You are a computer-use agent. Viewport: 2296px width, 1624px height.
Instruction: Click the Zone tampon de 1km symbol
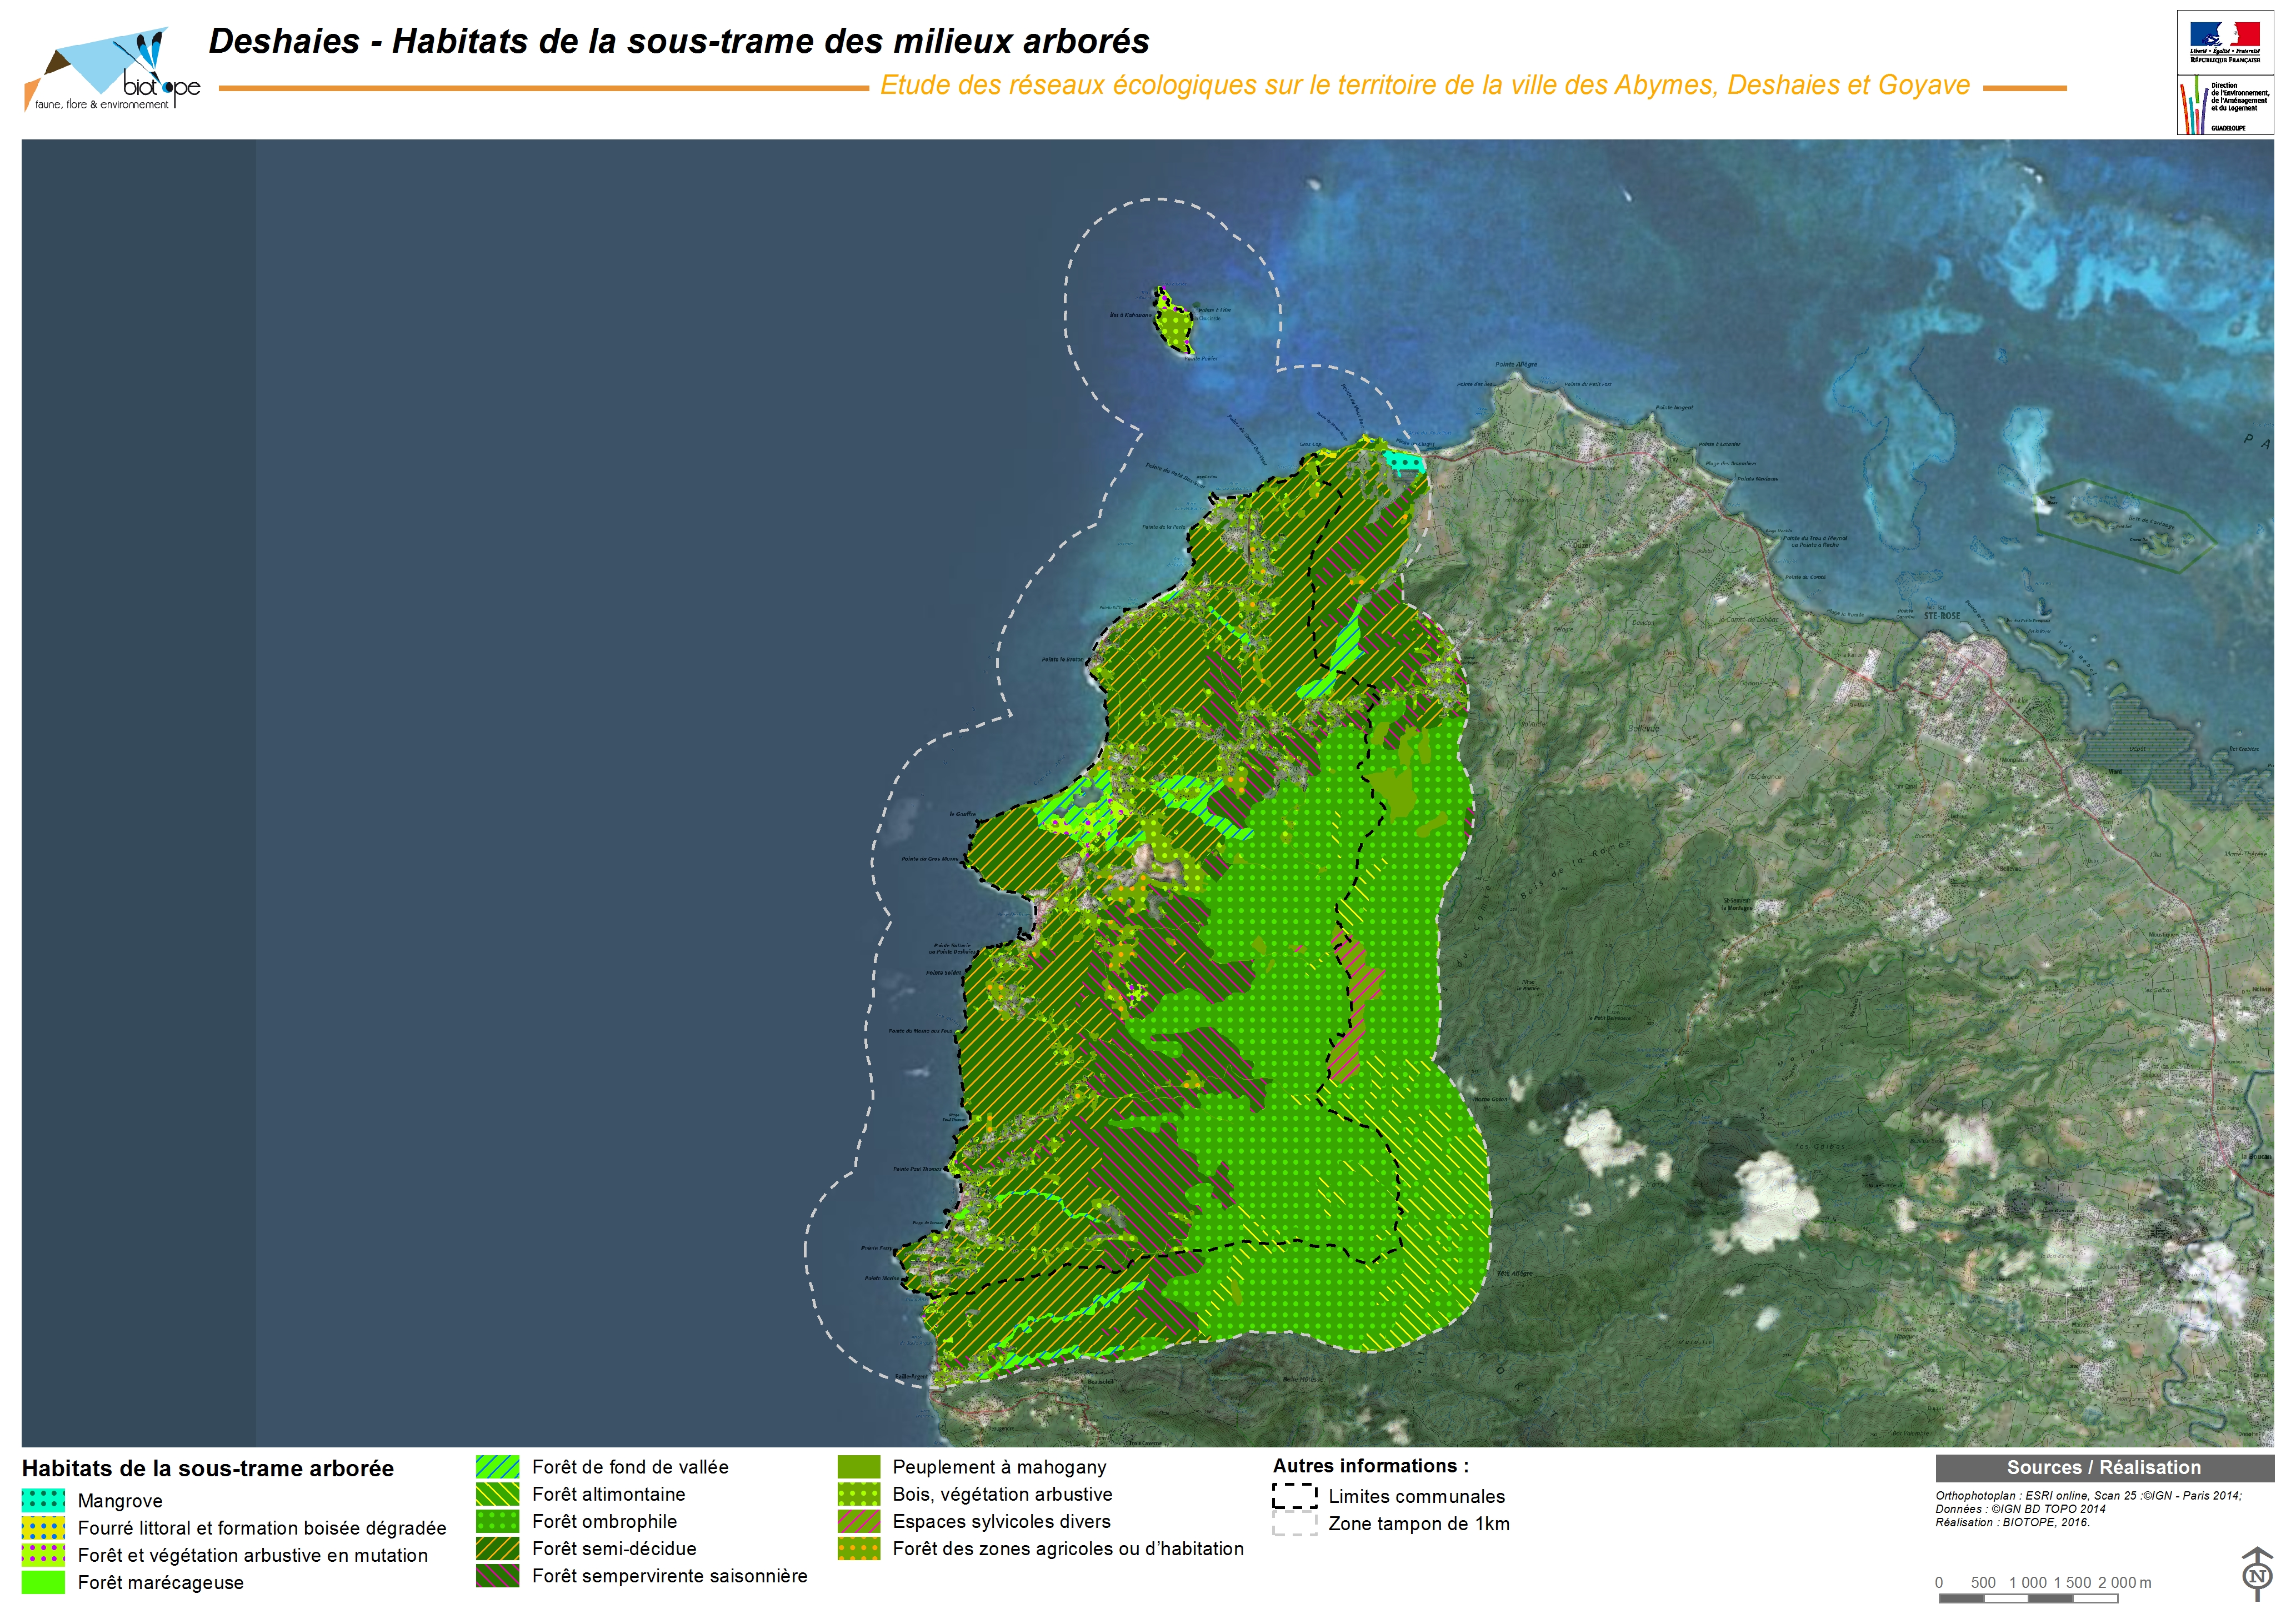point(1294,1523)
